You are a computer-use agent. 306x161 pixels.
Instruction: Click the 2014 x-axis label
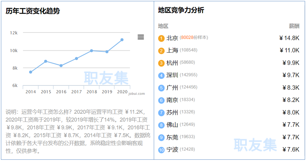[x=31, y=92]
